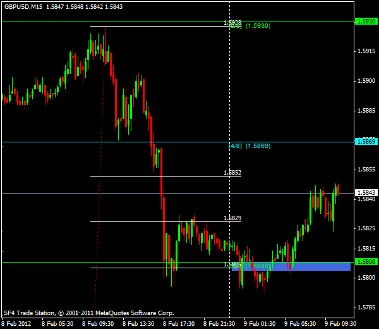379x329 pixels.
Task: Click the (1.5930) label at top
Action: (x=258, y=26)
